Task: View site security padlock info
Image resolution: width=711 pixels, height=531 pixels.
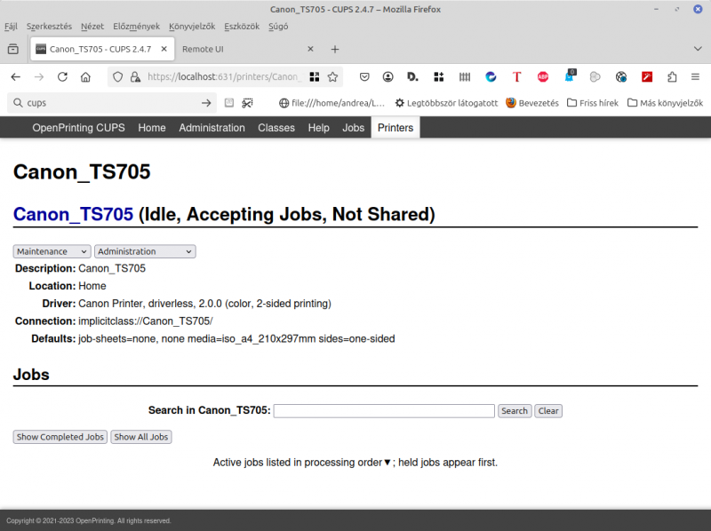Action: click(x=135, y=77)
